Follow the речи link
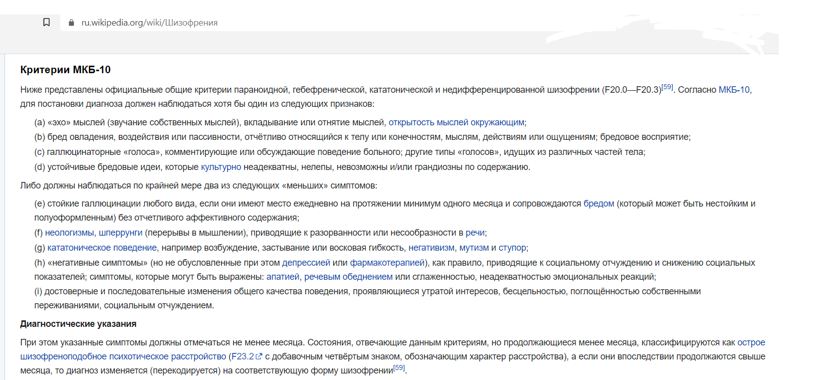 475,233
